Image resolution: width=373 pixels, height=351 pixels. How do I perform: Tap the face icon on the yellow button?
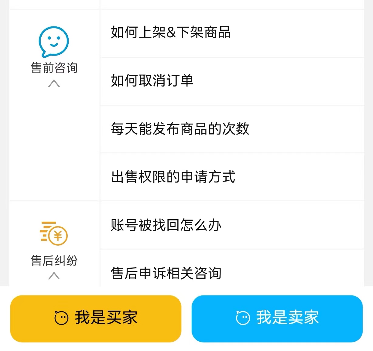pyautogui.click(x=61, y=318)
